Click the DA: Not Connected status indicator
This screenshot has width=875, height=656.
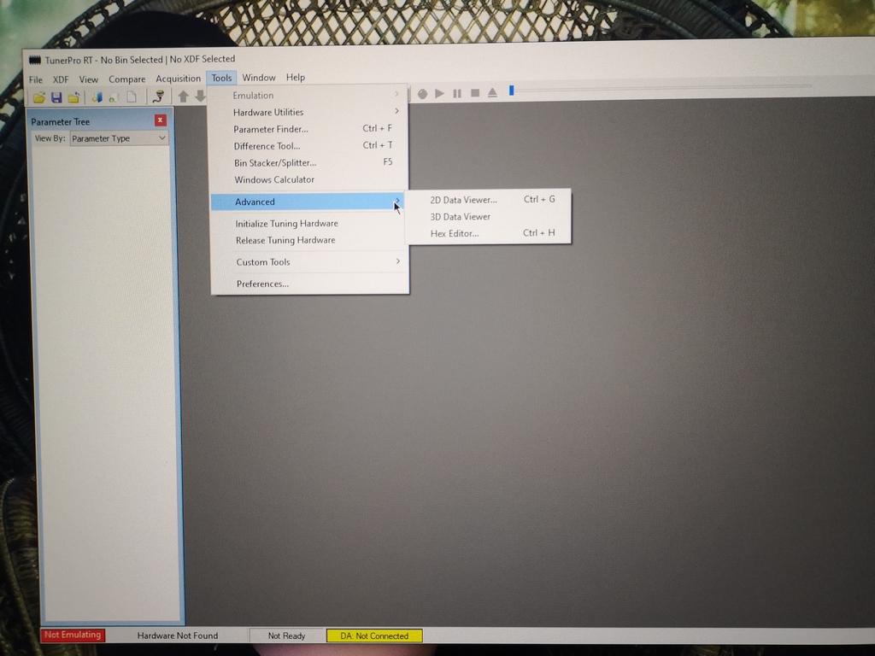[374, 635]
